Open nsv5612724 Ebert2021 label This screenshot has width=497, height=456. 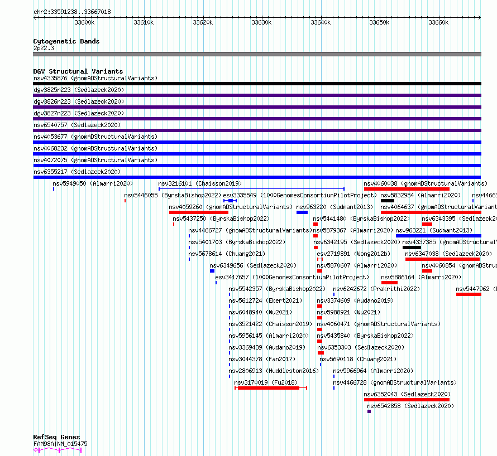265,300
